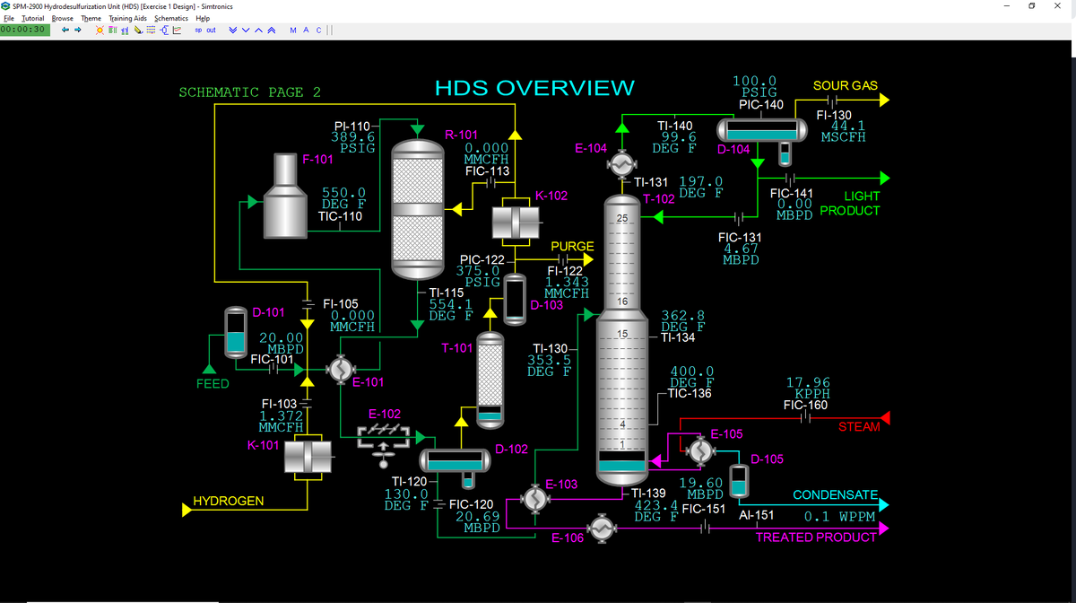
Task: Select the R-101 reactor vessel graphic
Action: point(419,207)
